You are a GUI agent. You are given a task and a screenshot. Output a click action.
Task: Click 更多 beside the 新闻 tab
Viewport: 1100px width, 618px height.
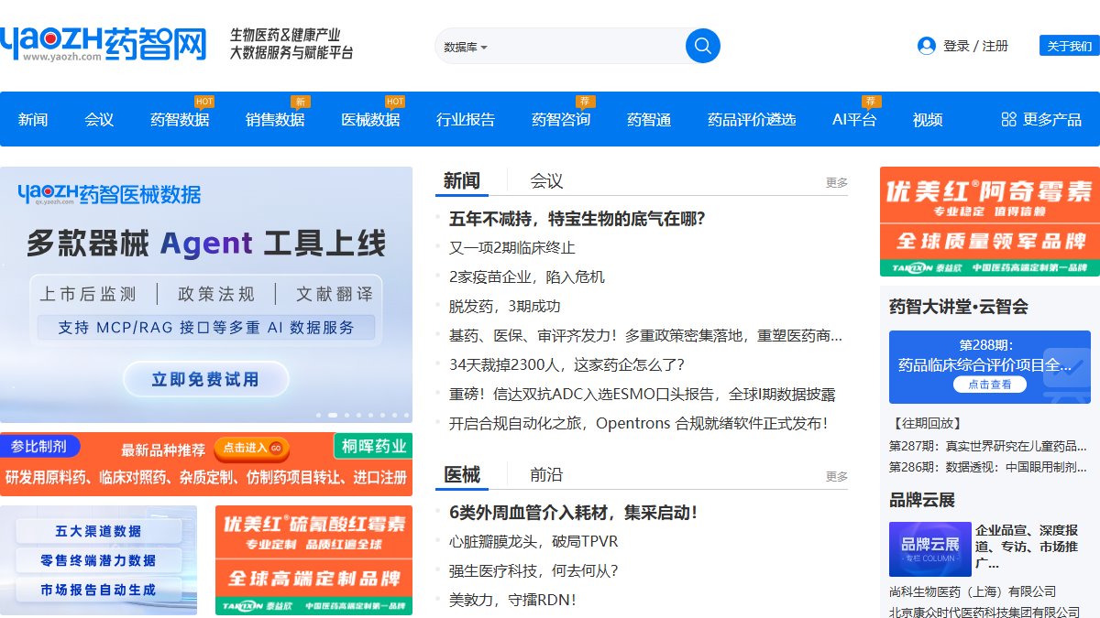click(x=837, y=182)
